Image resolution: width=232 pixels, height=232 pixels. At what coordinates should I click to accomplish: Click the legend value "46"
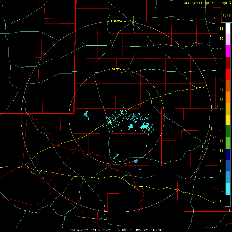tap(221, 79)
